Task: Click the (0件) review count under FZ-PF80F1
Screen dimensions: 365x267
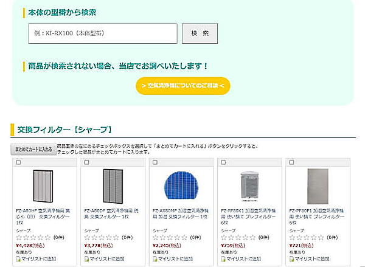Action: (332, 237)
